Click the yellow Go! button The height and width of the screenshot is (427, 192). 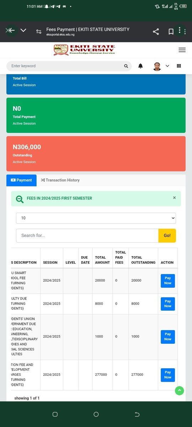[x=167, y=236]
